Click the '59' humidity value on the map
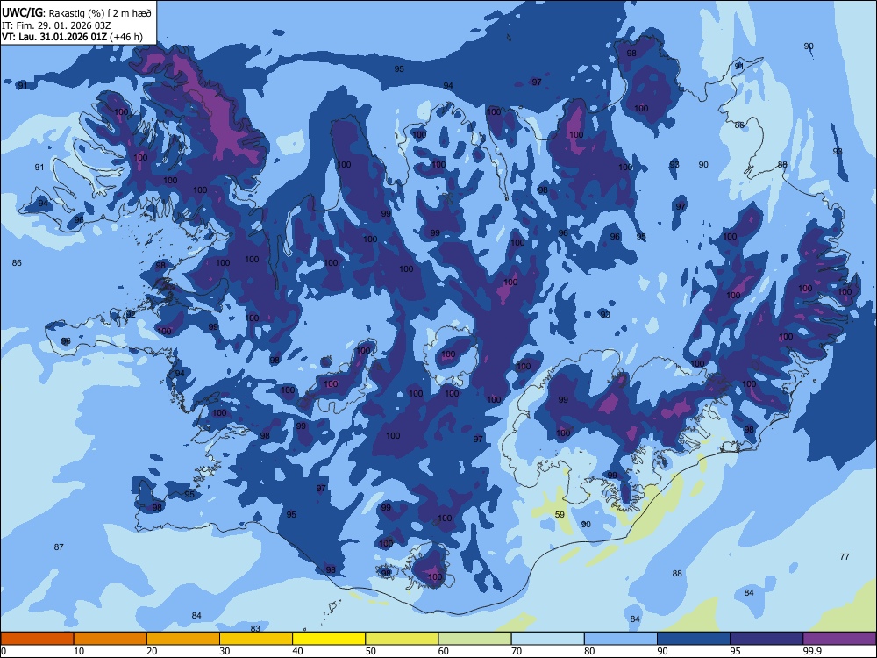Image resolution: width=877 pixels, height=658 pixels. [x=560, y=515]
